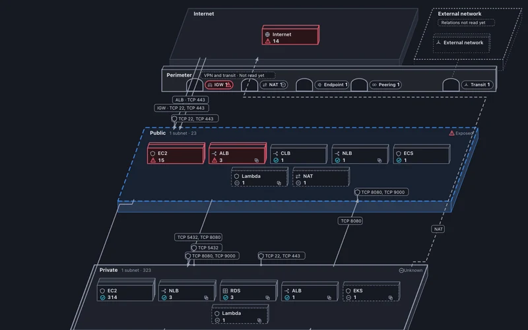Click the 'NAT' dashed edge label

coord(438,229)
